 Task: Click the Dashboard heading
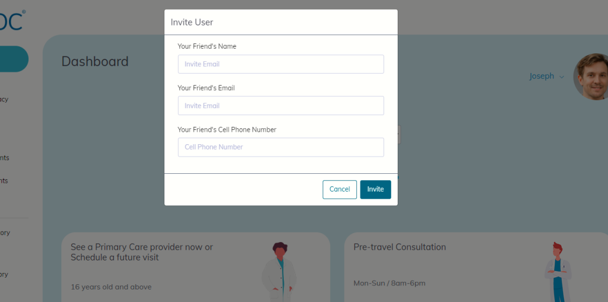tap(95, 62)
